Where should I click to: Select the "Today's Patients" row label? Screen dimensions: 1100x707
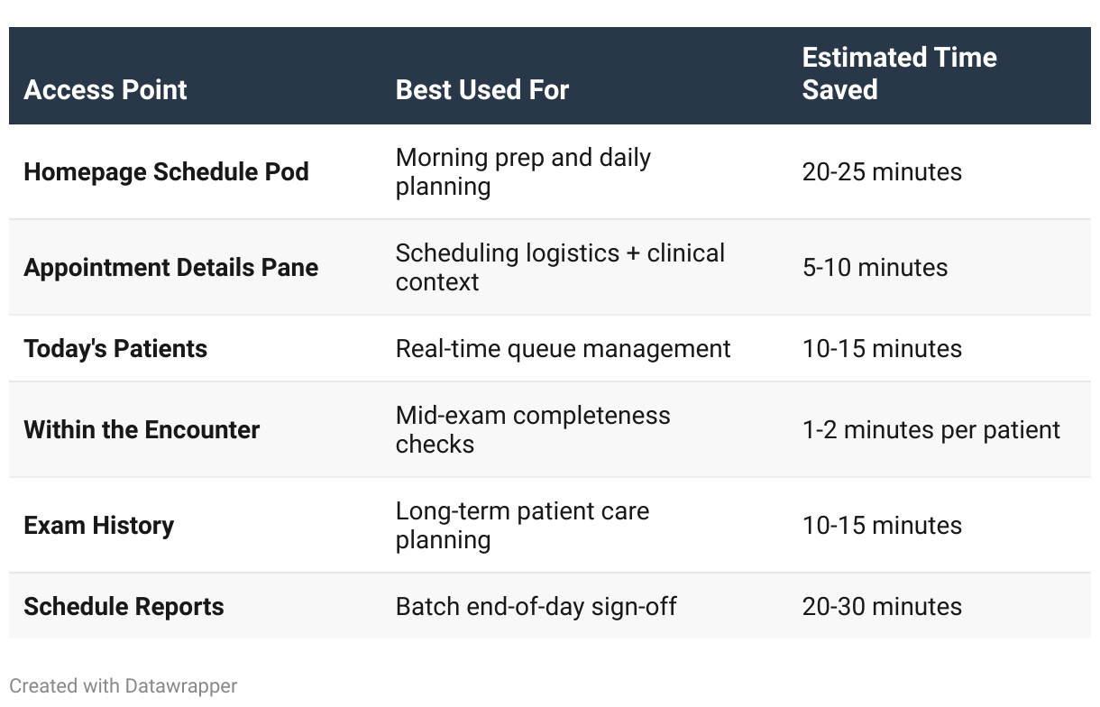pos(115,349)
